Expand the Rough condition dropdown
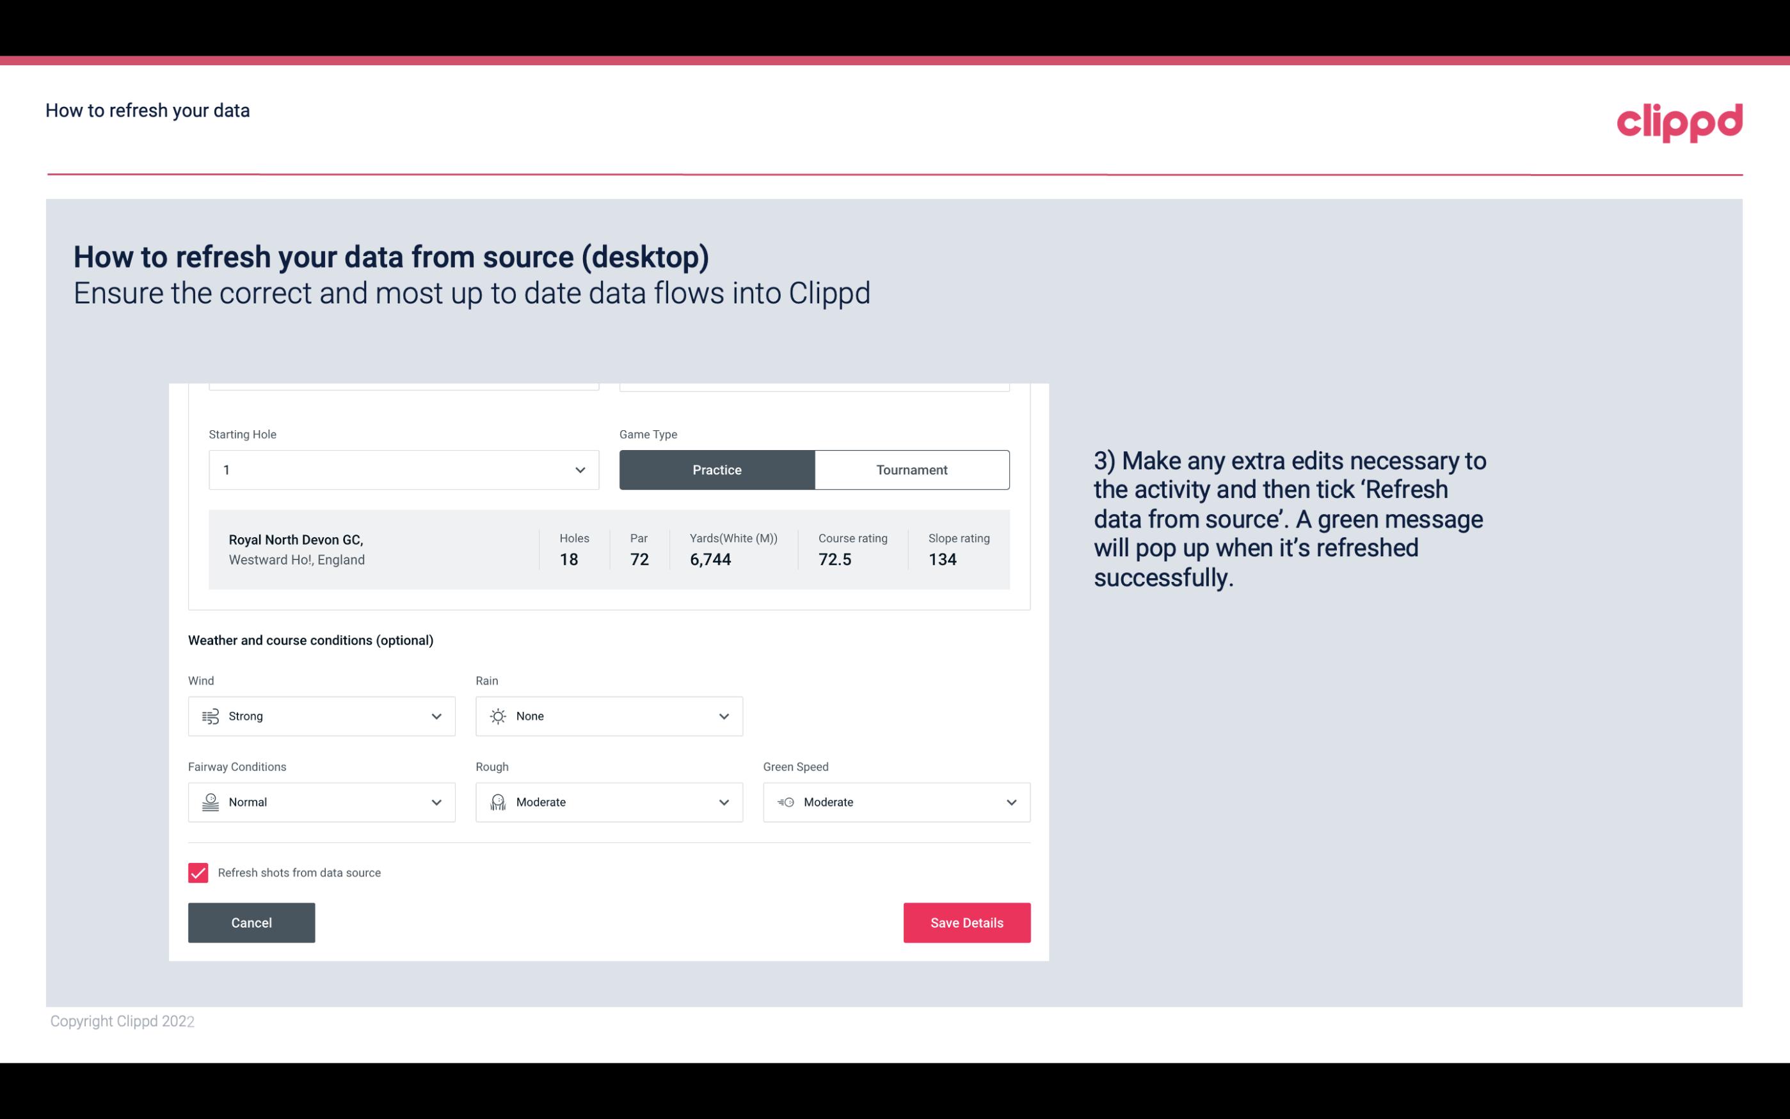The height and width of the screenshot is (1119, 1790). 723,802
